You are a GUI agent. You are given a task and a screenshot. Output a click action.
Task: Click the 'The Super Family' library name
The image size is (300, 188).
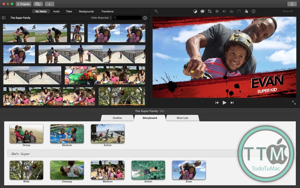(21, 18)
